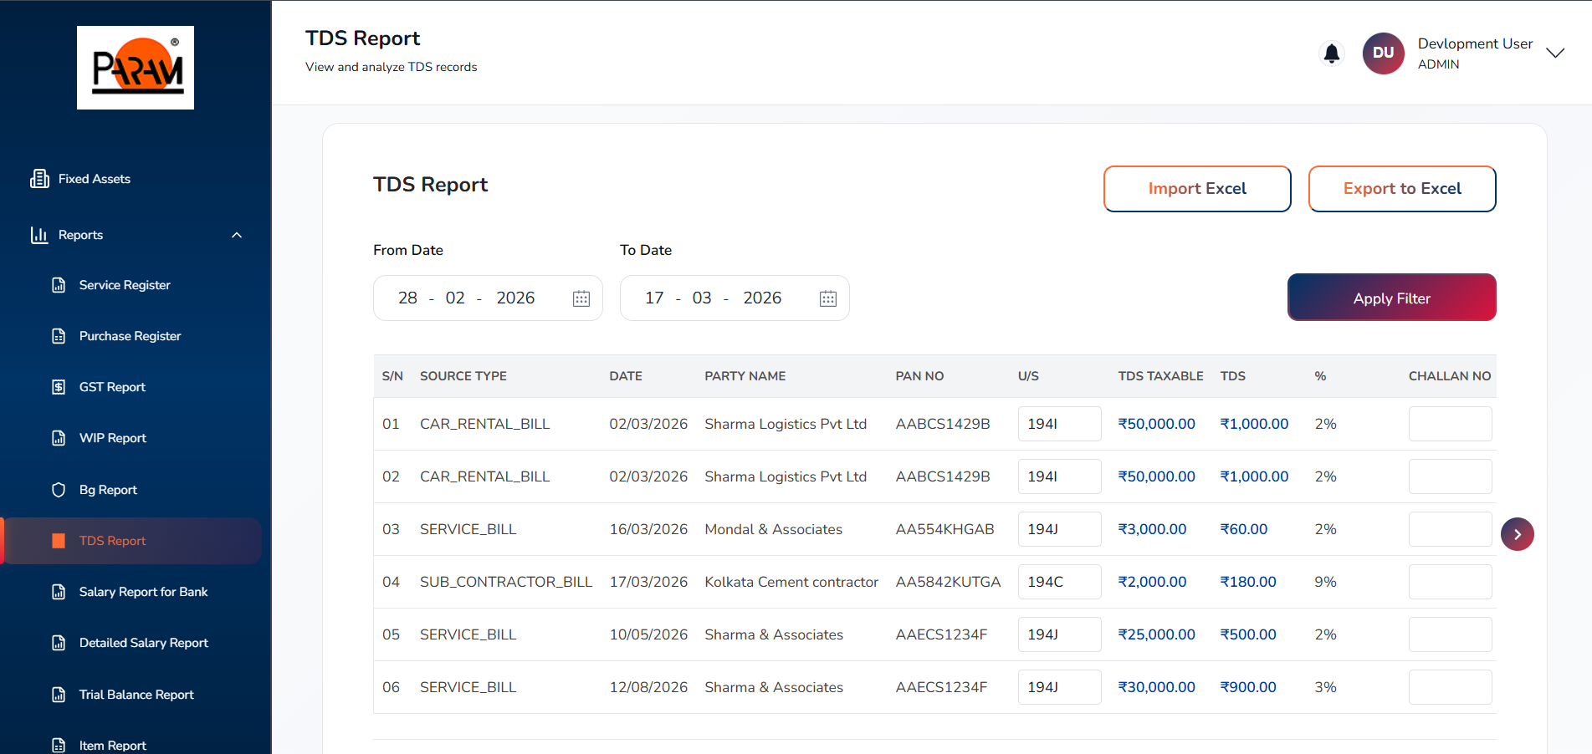The width and height of the screenshot is (1592, 754).
Task: Click the DU user avatar
Action: tap(1383, 53)
